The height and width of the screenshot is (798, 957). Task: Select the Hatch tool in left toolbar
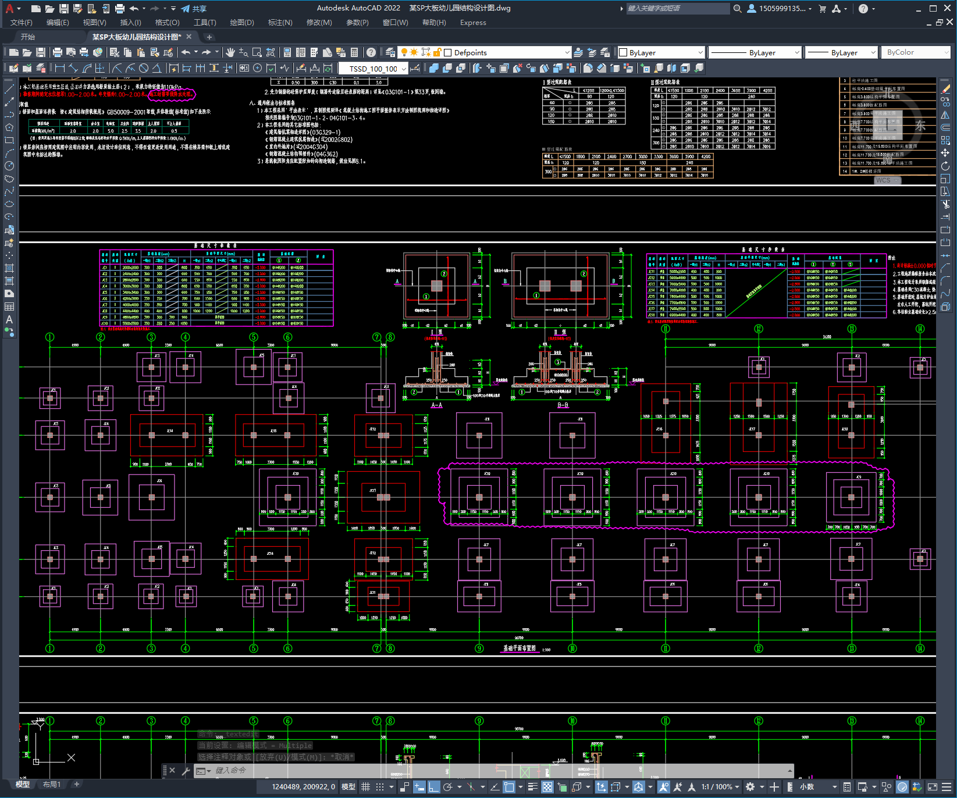click(x=9, y=268)
